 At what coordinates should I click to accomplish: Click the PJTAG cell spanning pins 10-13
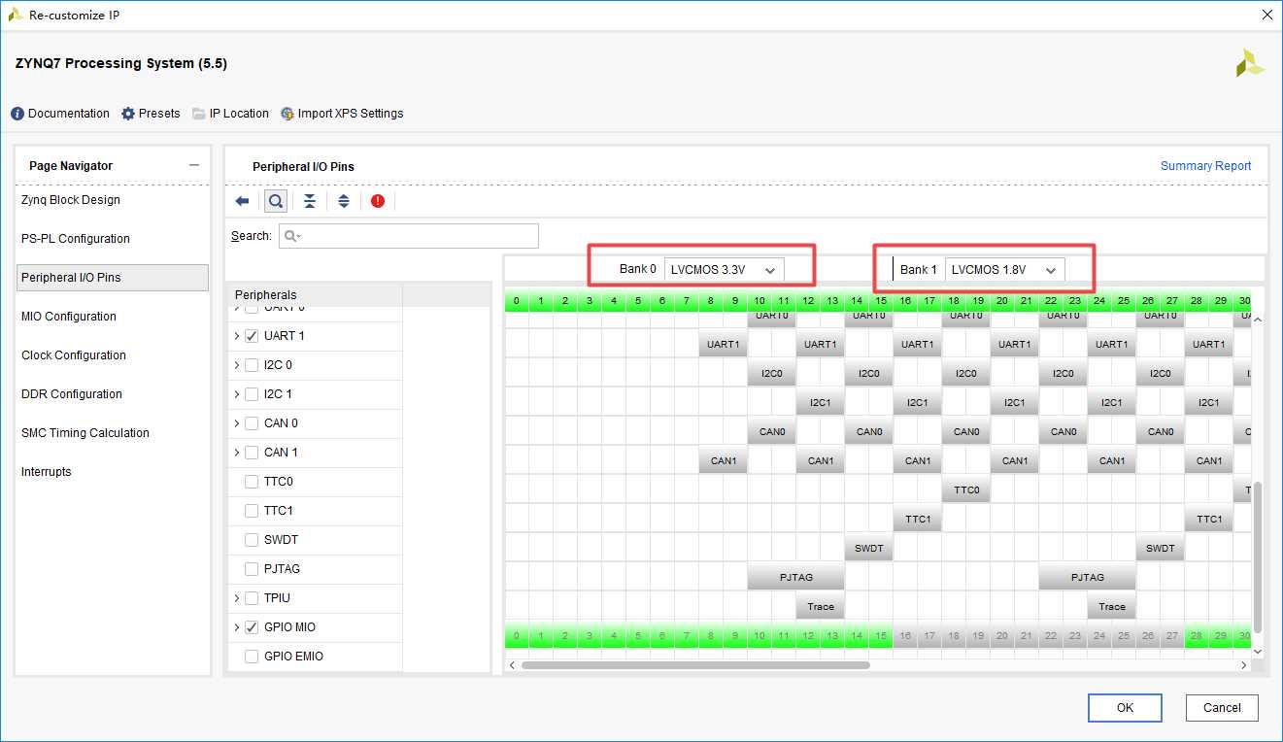point(795,577)
